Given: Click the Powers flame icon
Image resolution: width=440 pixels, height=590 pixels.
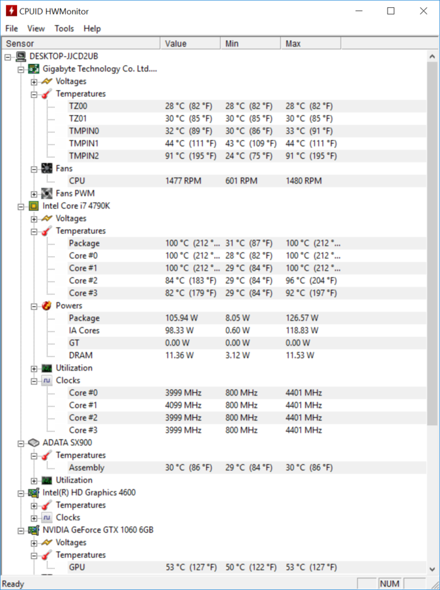Looking at the screenshot, I should [x=47, y=306].
